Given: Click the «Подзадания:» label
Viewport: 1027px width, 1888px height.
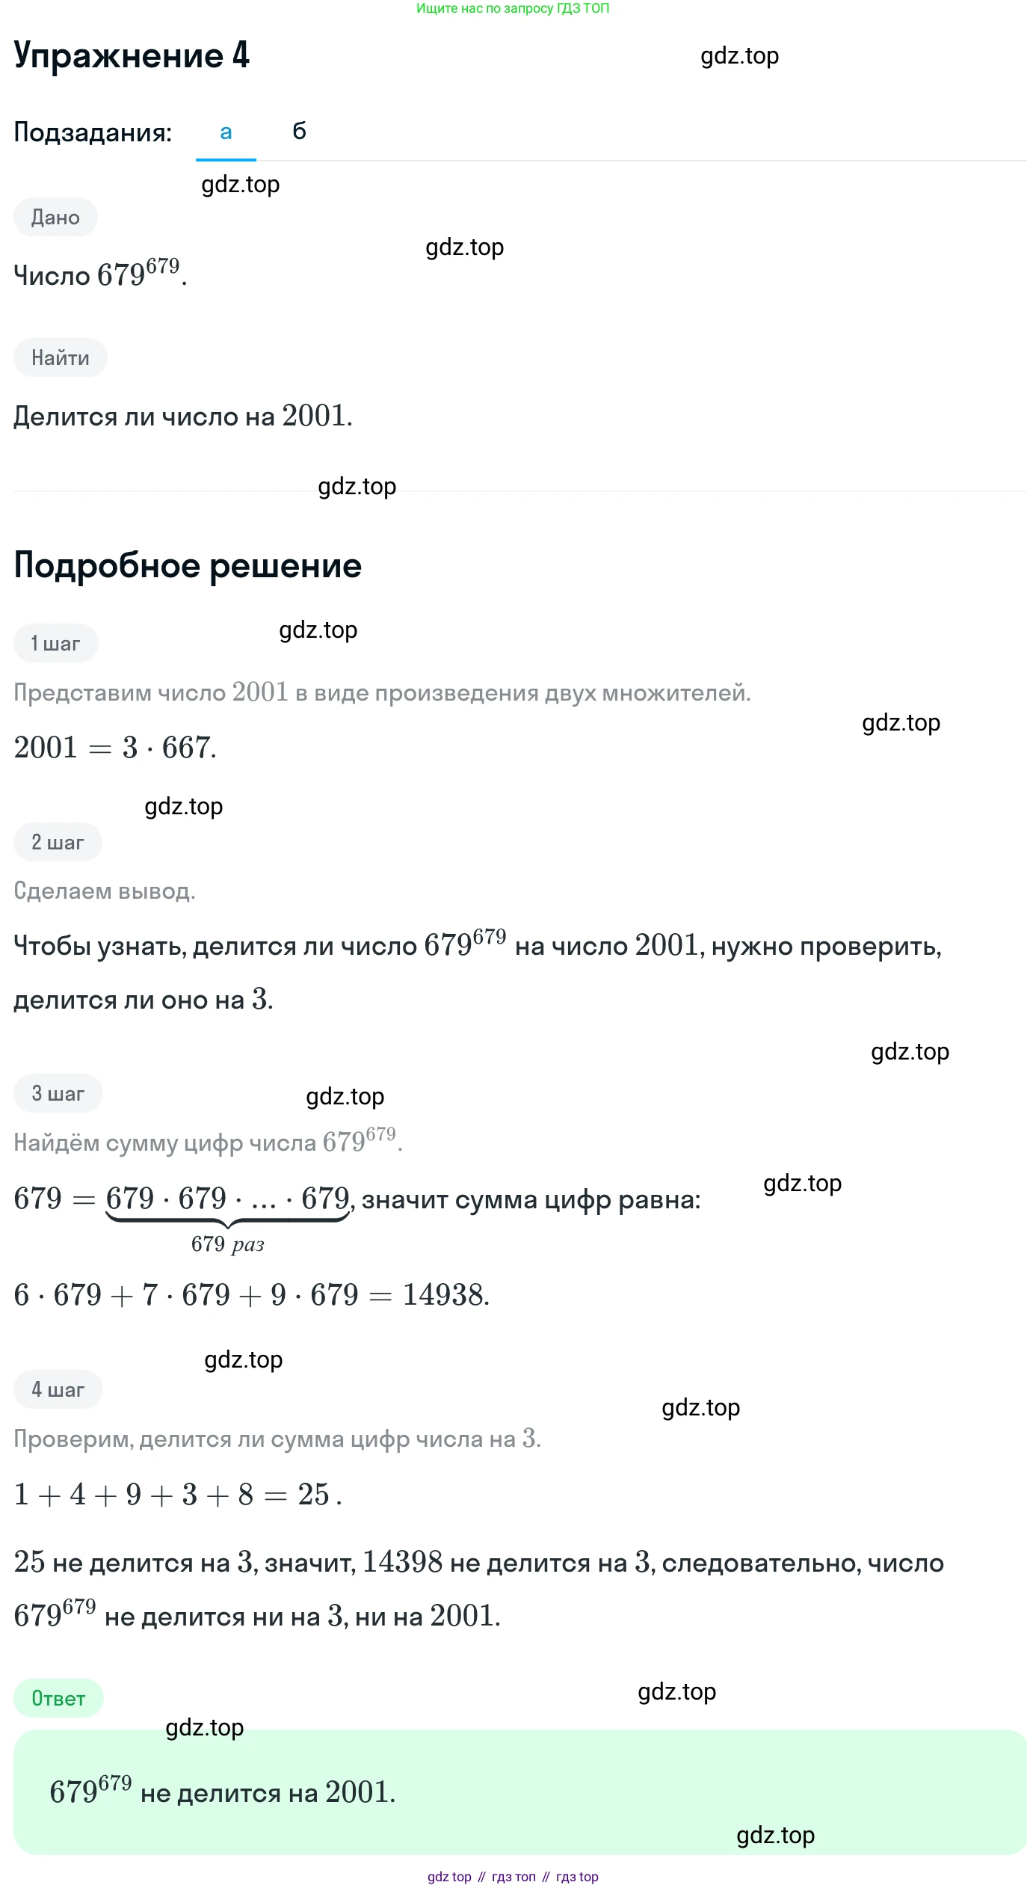Looking at the screenshot, I should [93, 132].
